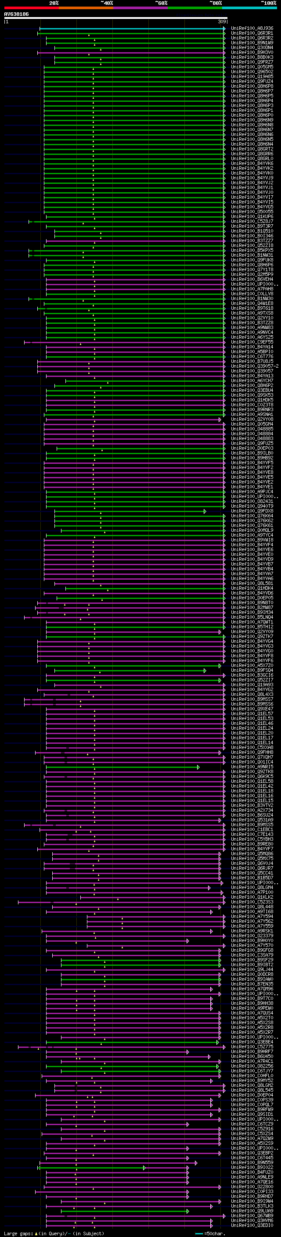Viewport: 281px width, 1237px height.
Task: Click the white query sequence ruler bar
Action: click(116, 18)
